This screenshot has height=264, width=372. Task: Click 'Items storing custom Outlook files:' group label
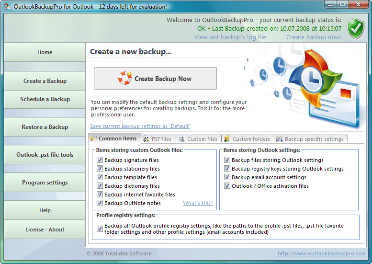pyautogui.click(x=139, y=150)
